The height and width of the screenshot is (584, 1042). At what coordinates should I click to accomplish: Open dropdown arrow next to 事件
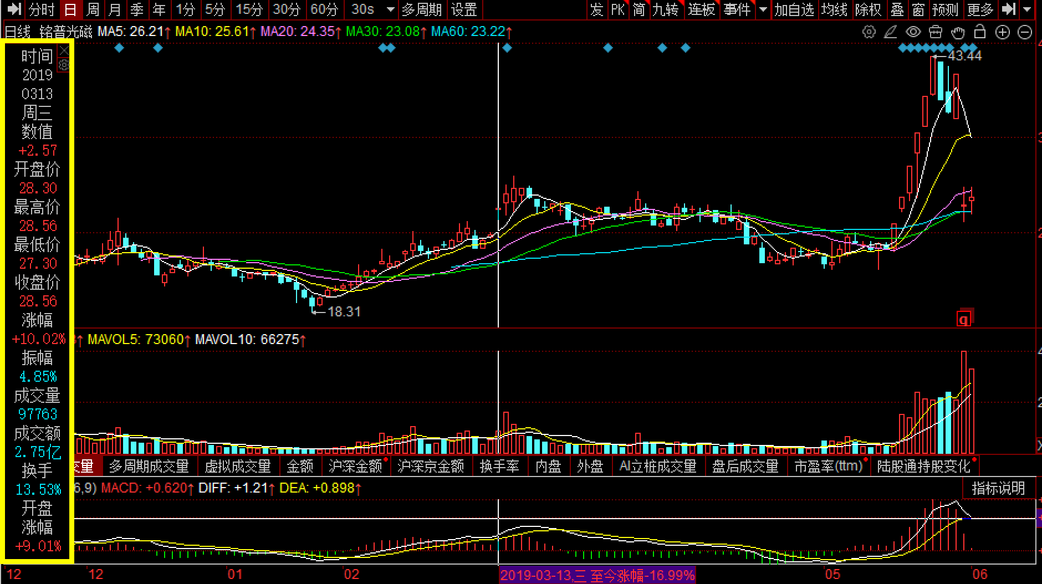763,9
